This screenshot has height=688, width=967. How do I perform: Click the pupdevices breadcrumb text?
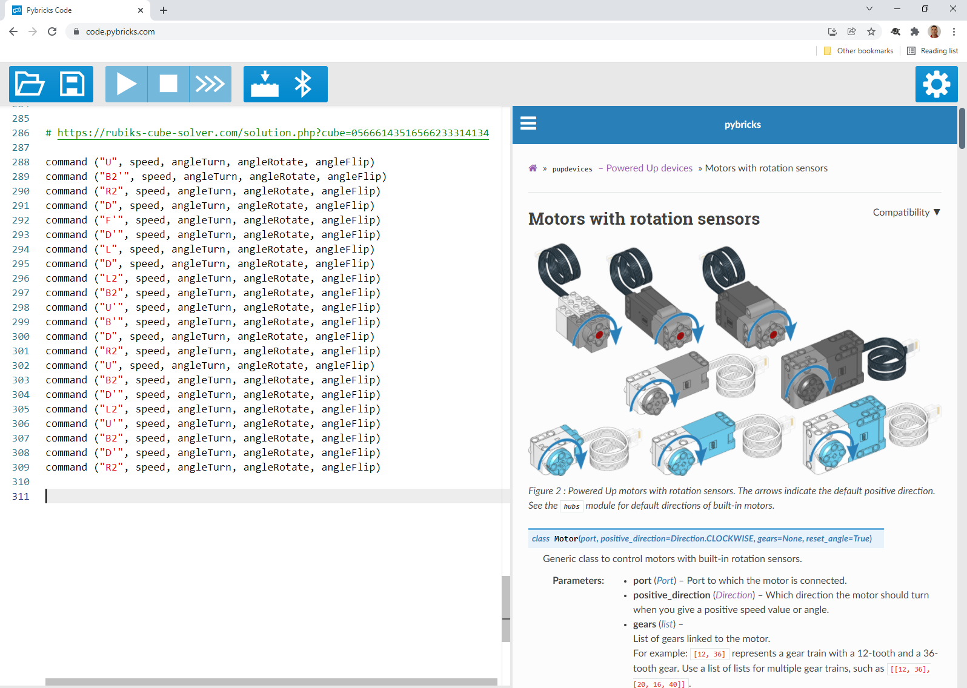point(572,169)
